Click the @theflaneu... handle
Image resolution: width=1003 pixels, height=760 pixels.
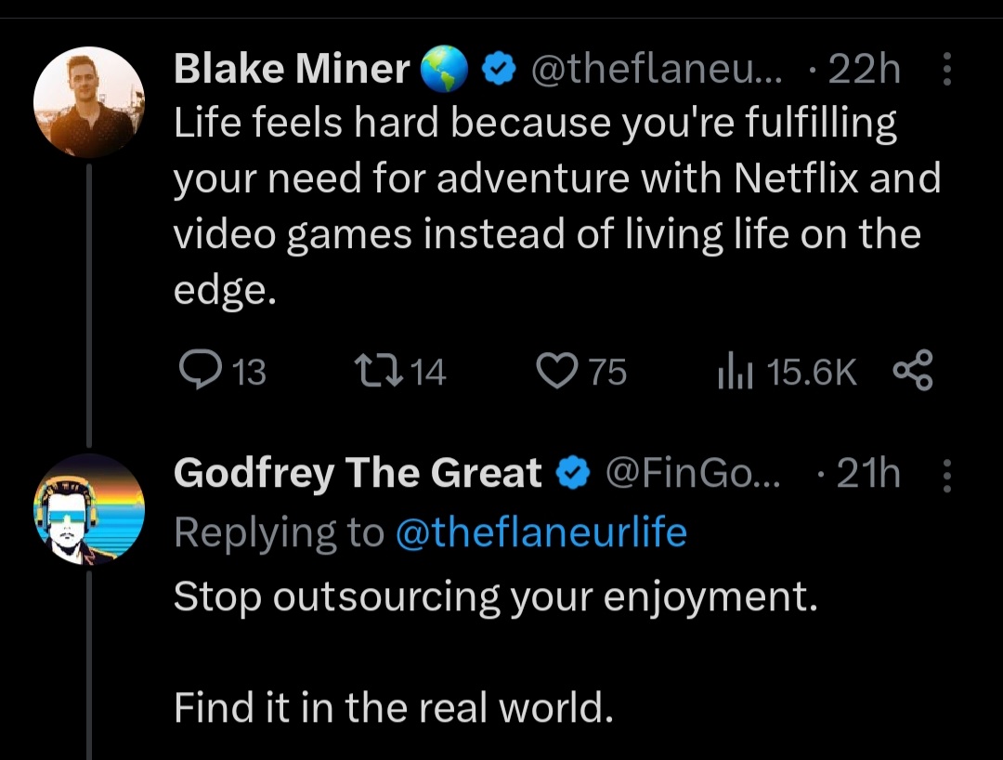point(656,70)
